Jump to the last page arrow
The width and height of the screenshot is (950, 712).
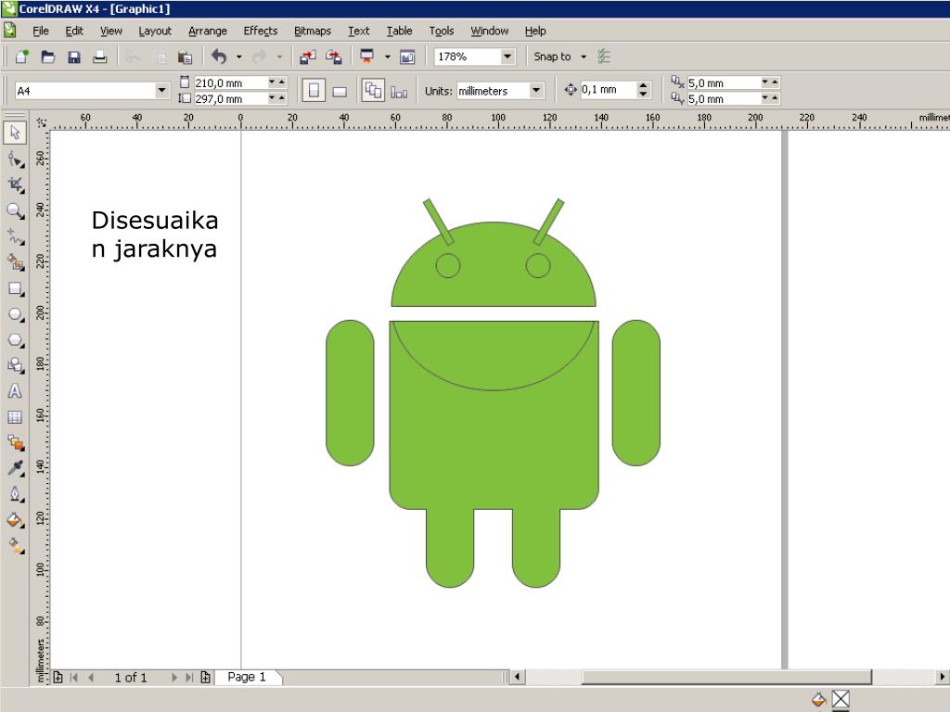tap(189, 678)
